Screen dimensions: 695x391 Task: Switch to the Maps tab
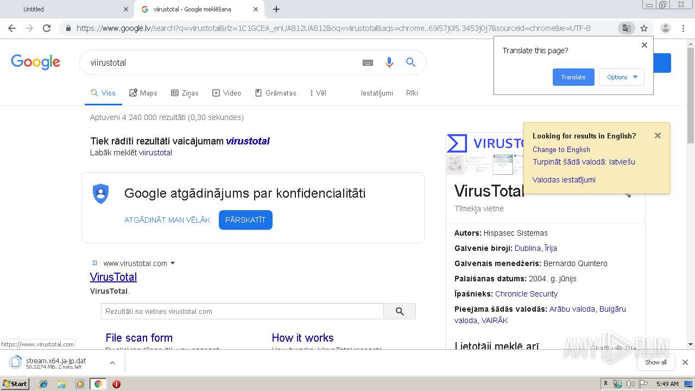[x=143, y=93]
